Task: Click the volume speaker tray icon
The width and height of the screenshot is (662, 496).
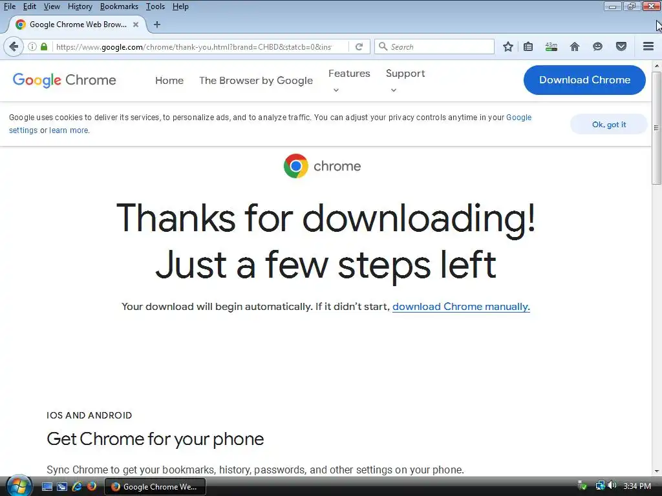Action: tap(612, 486)
